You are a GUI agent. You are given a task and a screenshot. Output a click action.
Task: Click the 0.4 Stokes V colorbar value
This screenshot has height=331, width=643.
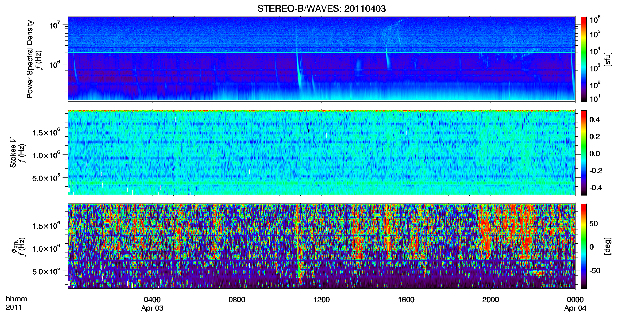(x=595, y=120)
